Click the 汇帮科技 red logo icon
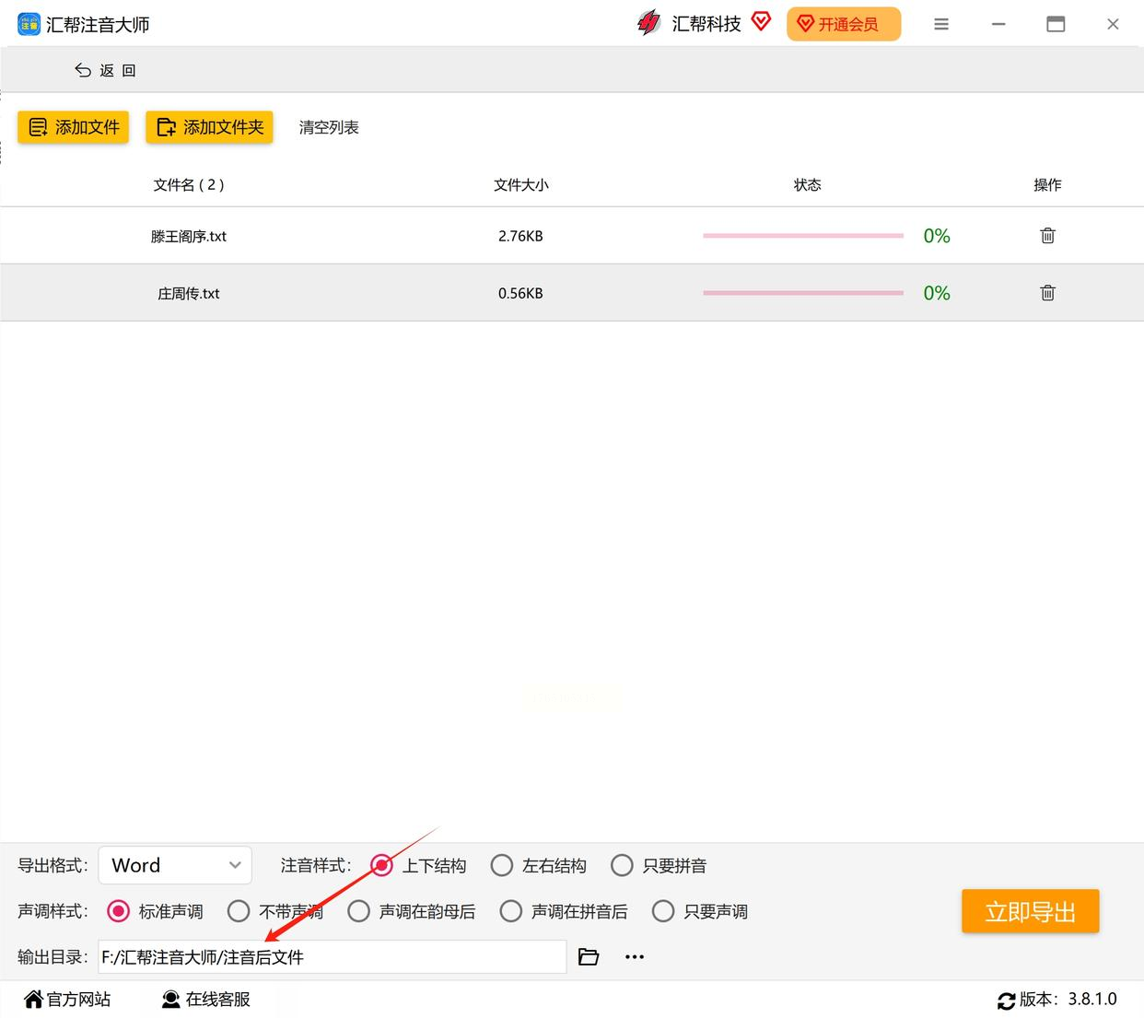This screenshot has height=1018, width=1144. [648, 23]
